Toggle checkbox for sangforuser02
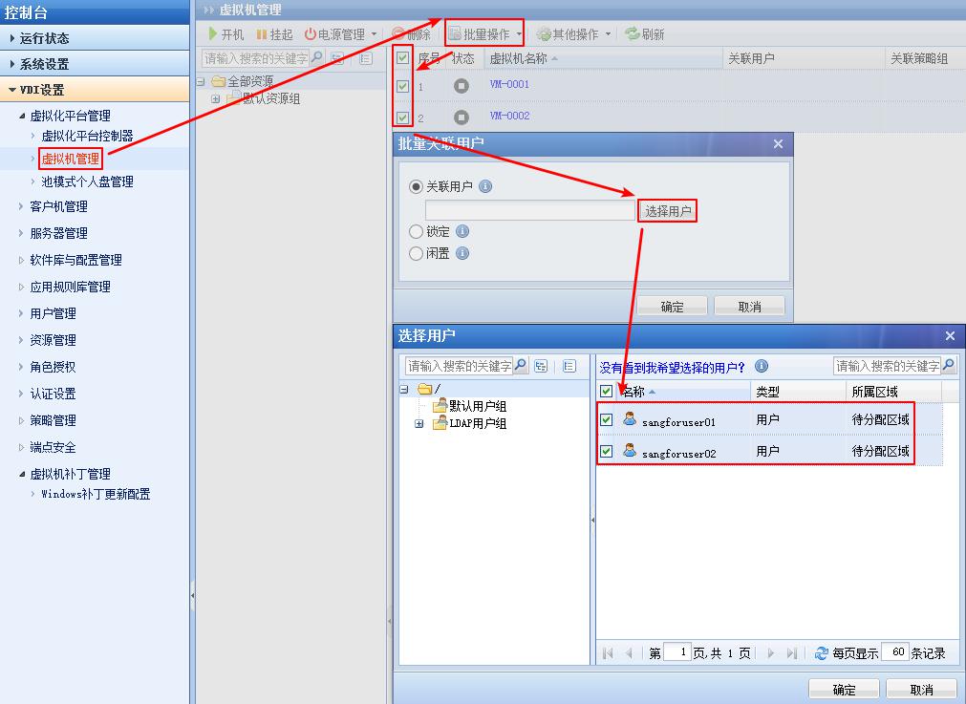 coord(606,451)
